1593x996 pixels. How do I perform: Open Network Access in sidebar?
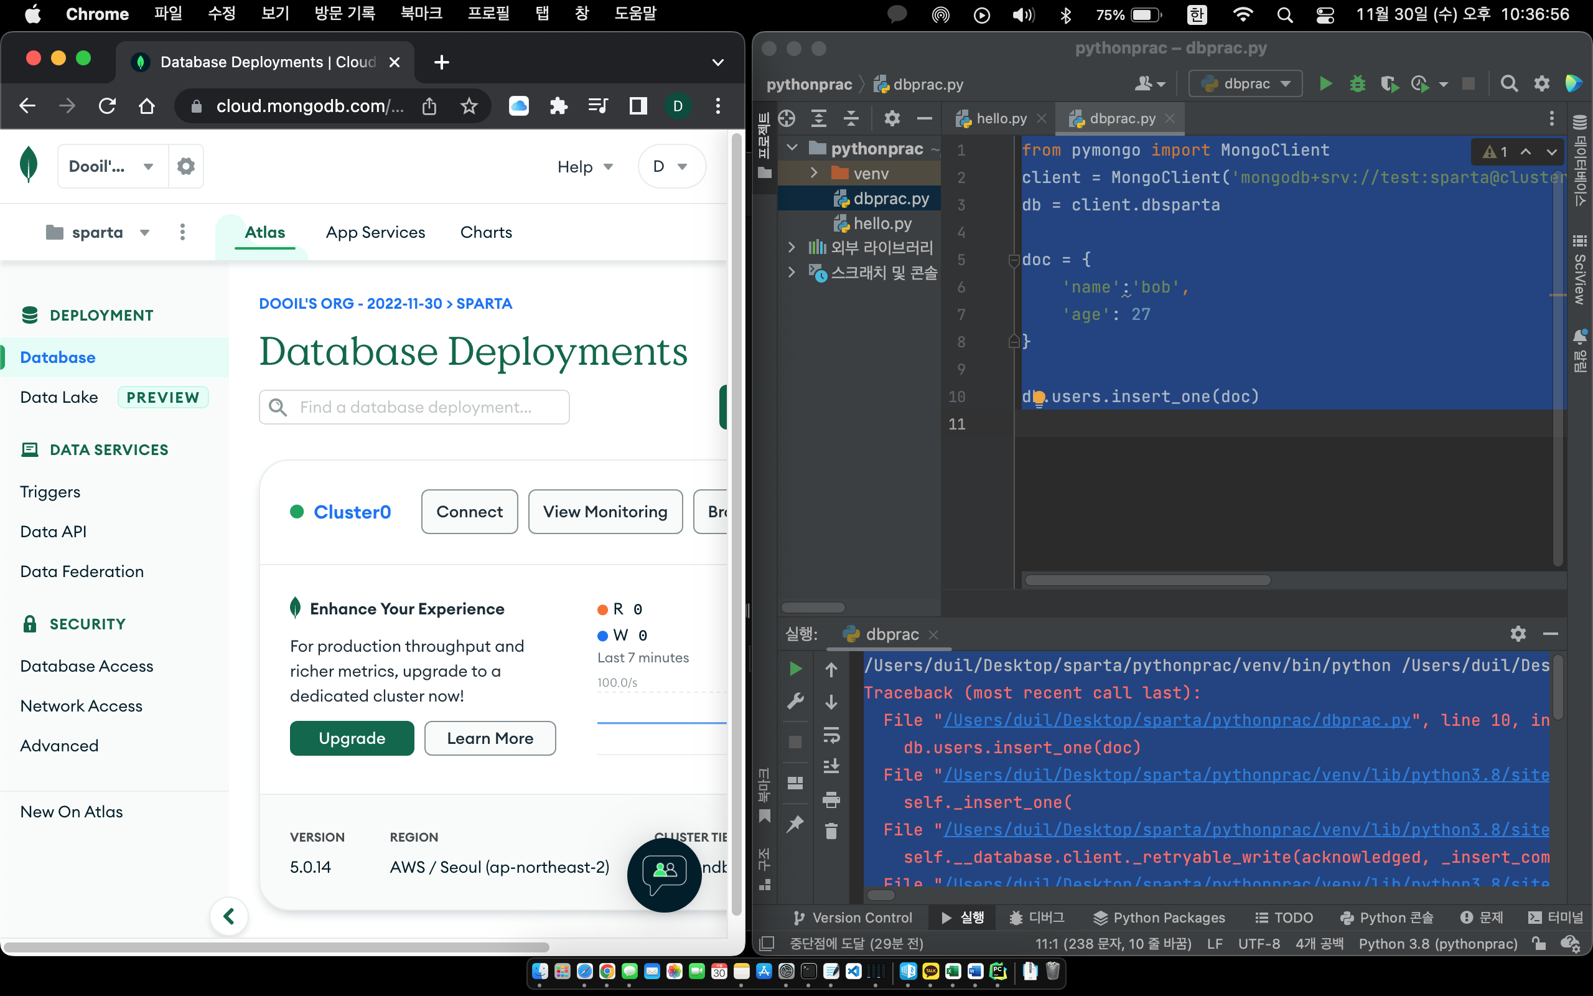[x=81, y=705]
